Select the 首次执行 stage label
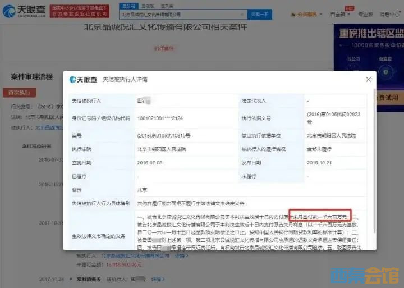The image size is (404, 288). point(19,92)
